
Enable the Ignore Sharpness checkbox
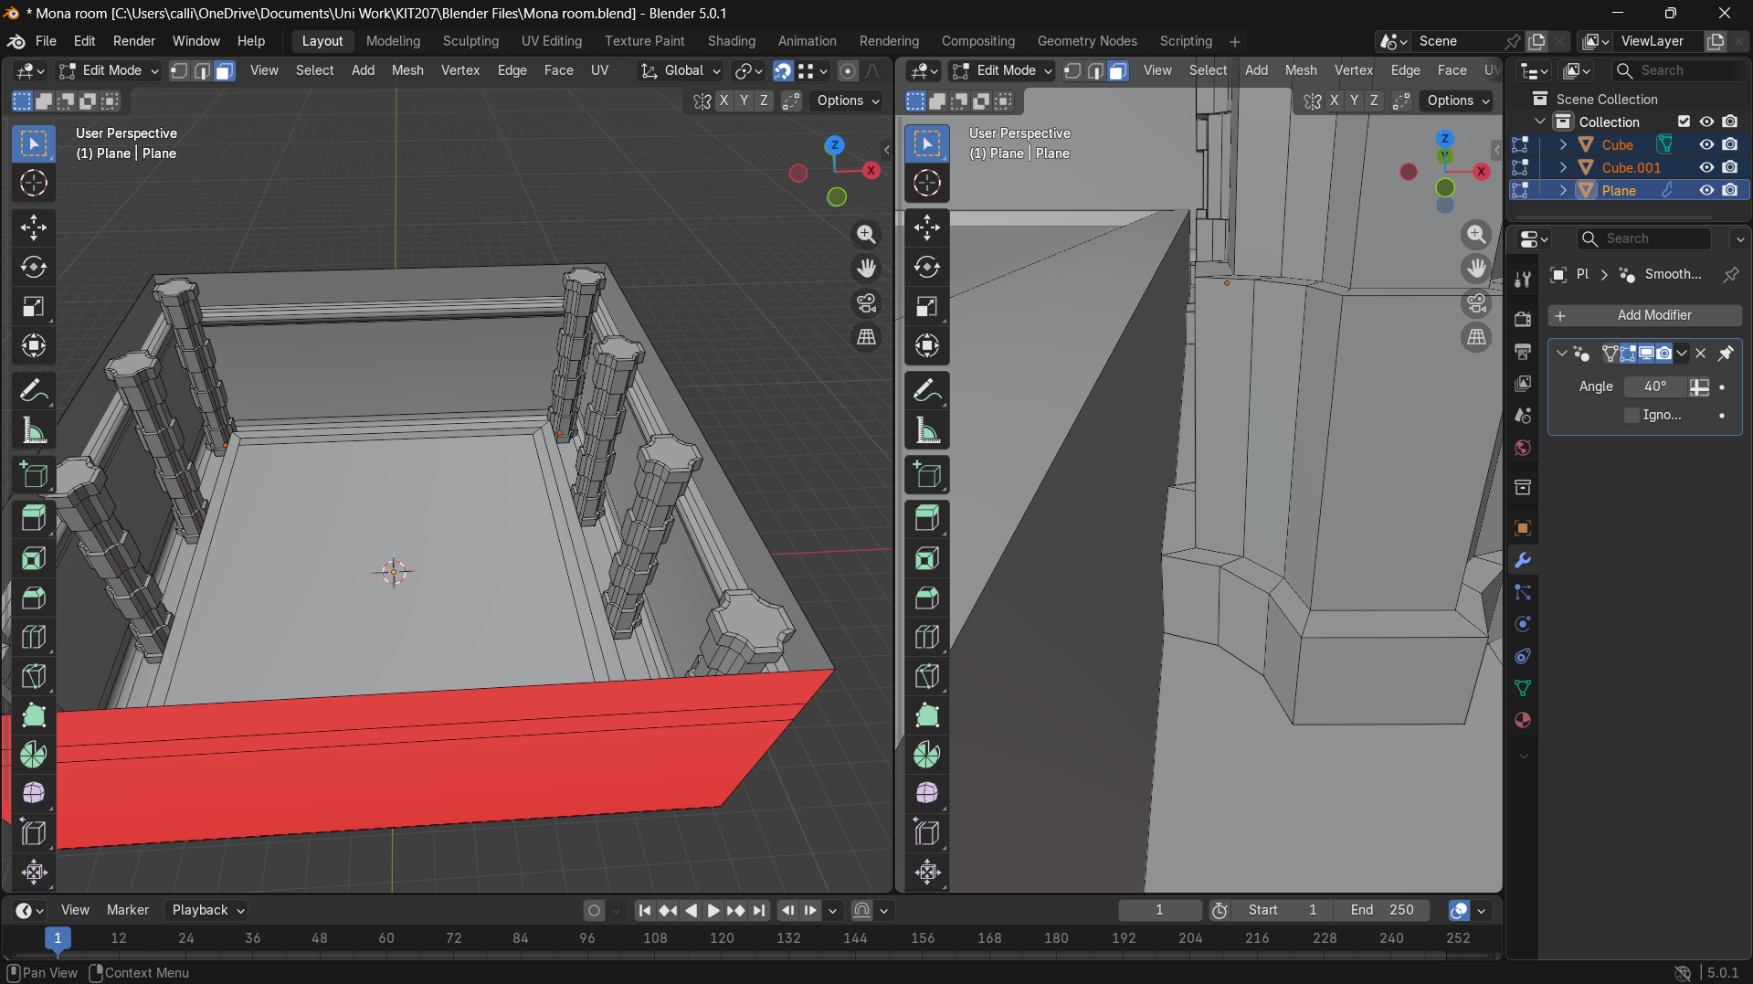tap(1632, 415)
